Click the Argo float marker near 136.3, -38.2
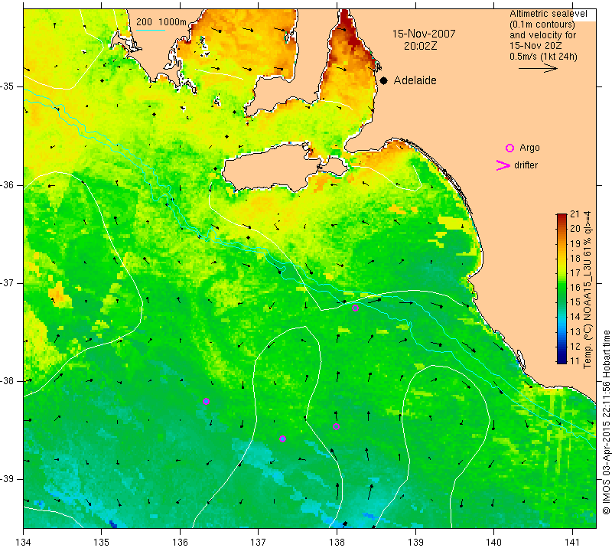Viewport: 612px width, 551px height. pyautogui.click(x=206, y=402)
